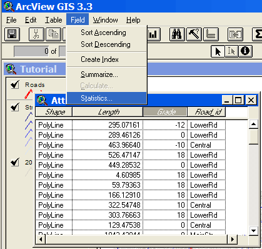Open the Window menu
The image size is (262, 249).
coord(106,20)
